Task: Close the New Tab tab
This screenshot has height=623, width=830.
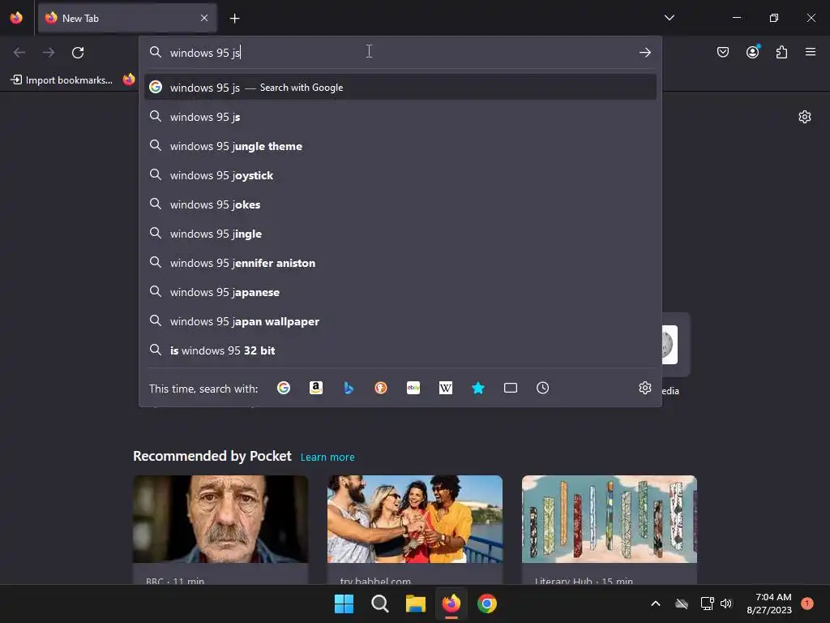Action: point(204,18)
